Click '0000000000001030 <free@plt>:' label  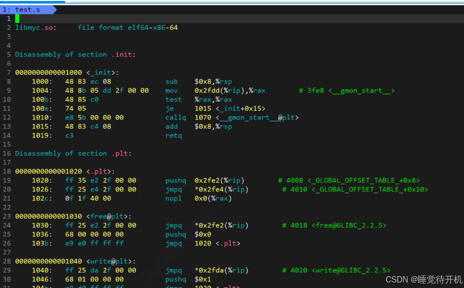73,216
